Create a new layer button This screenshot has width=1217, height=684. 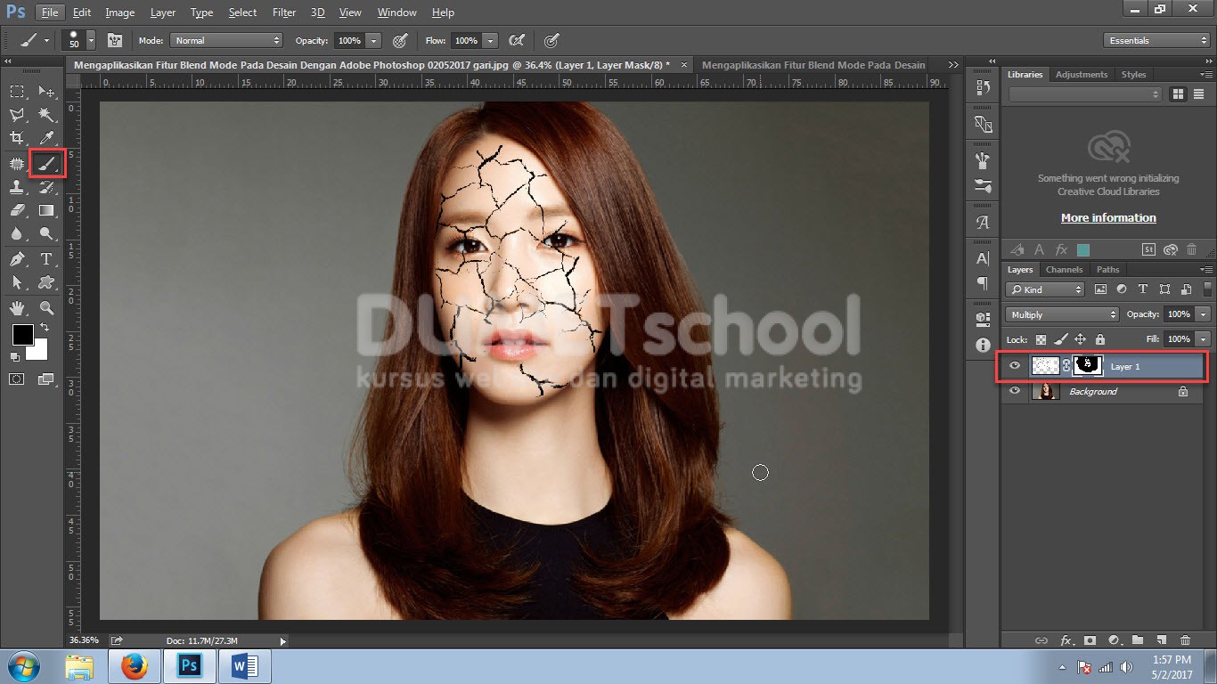pos(1161,639)
